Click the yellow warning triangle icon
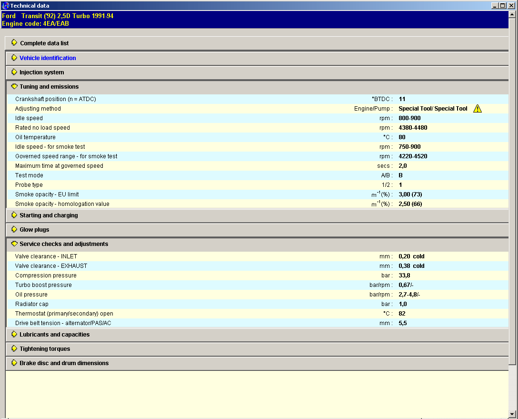The image size is (518, 419). tap(478, 109)
